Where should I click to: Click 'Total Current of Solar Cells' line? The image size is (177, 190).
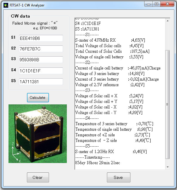(112, 51)
